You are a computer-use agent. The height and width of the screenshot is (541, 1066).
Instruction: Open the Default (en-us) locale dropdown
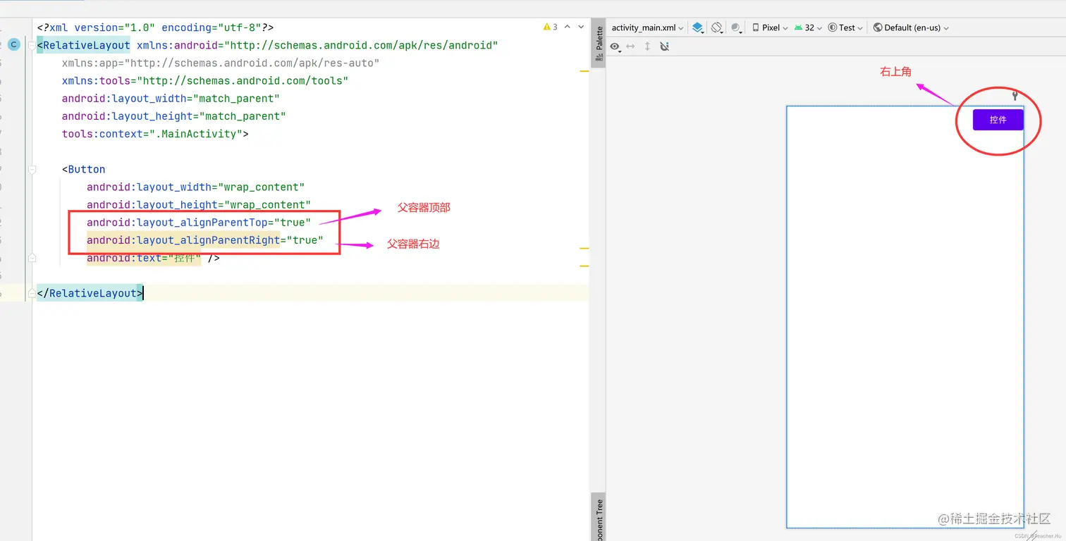911,28
